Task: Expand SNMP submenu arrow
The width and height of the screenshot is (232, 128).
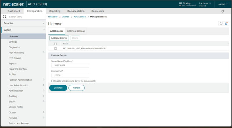Action: click(44, 101)
